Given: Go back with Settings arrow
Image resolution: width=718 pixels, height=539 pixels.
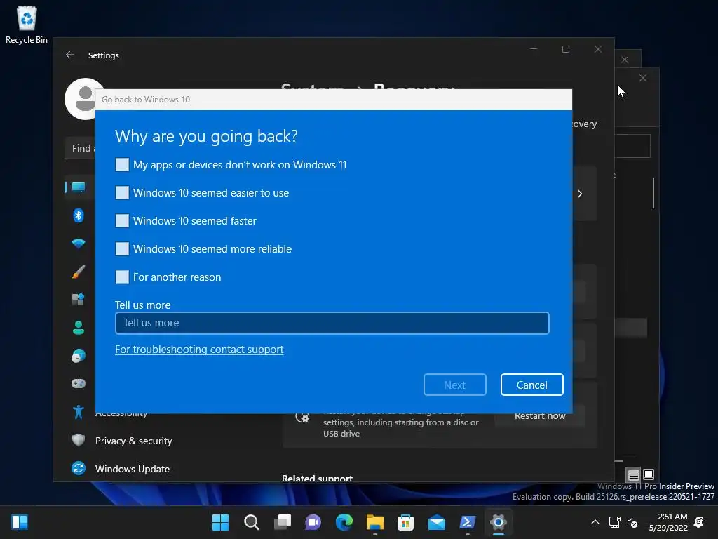Looking at the screenshot, I should click(x=70, y=55).
